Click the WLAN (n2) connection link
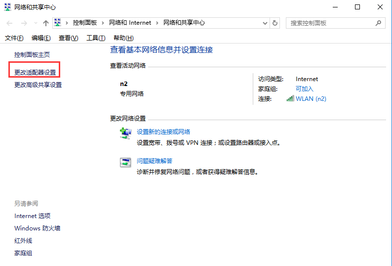The height and width of the screenshot is (266, 392). click(x=311, y=98)
